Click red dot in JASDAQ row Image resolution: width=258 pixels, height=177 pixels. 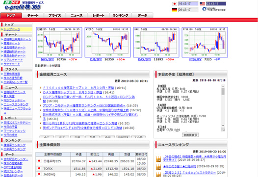coord(39,174)
